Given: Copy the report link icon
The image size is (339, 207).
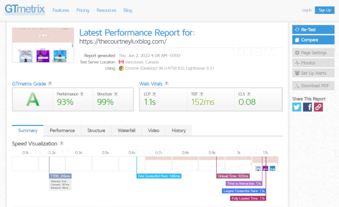Looking at the screenshot, I should tap(318, 107).
